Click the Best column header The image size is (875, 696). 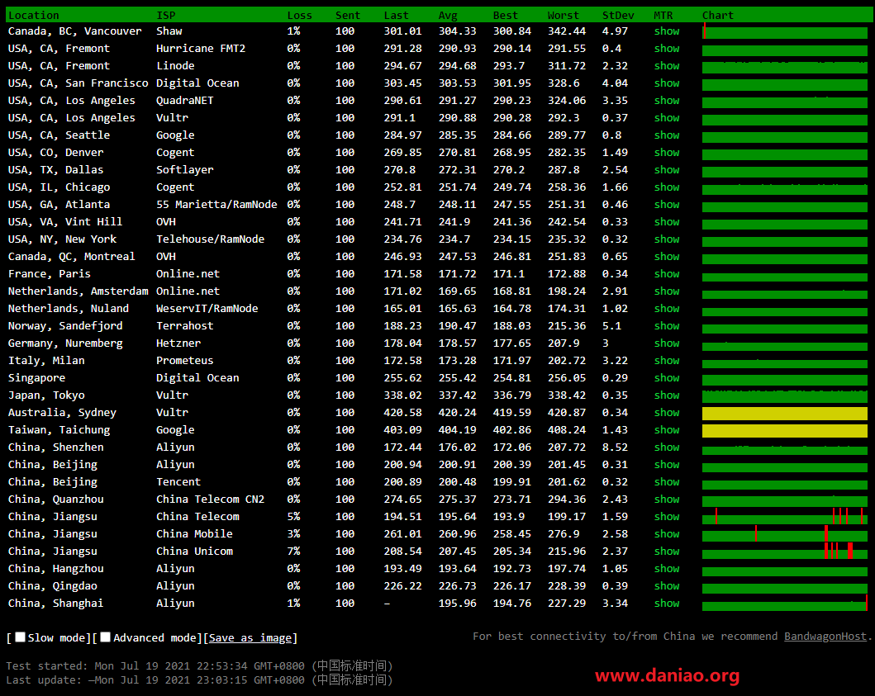pyautogui.click(x=506, y=15)
